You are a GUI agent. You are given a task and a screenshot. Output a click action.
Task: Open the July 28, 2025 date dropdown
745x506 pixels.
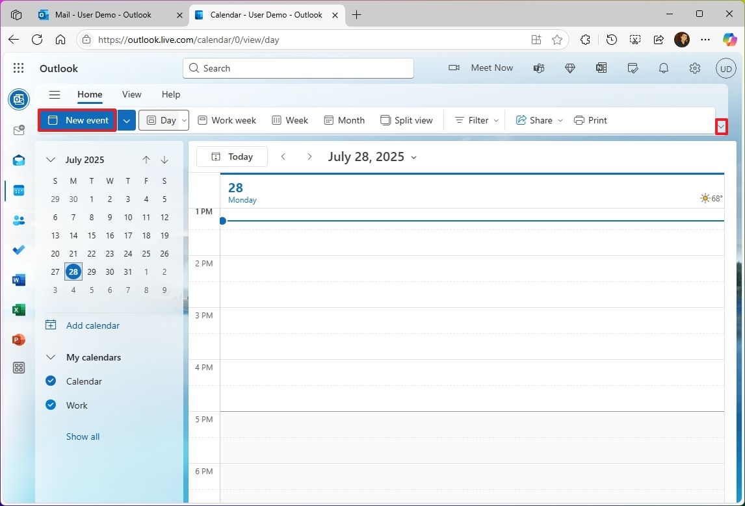tap(414, 157)
